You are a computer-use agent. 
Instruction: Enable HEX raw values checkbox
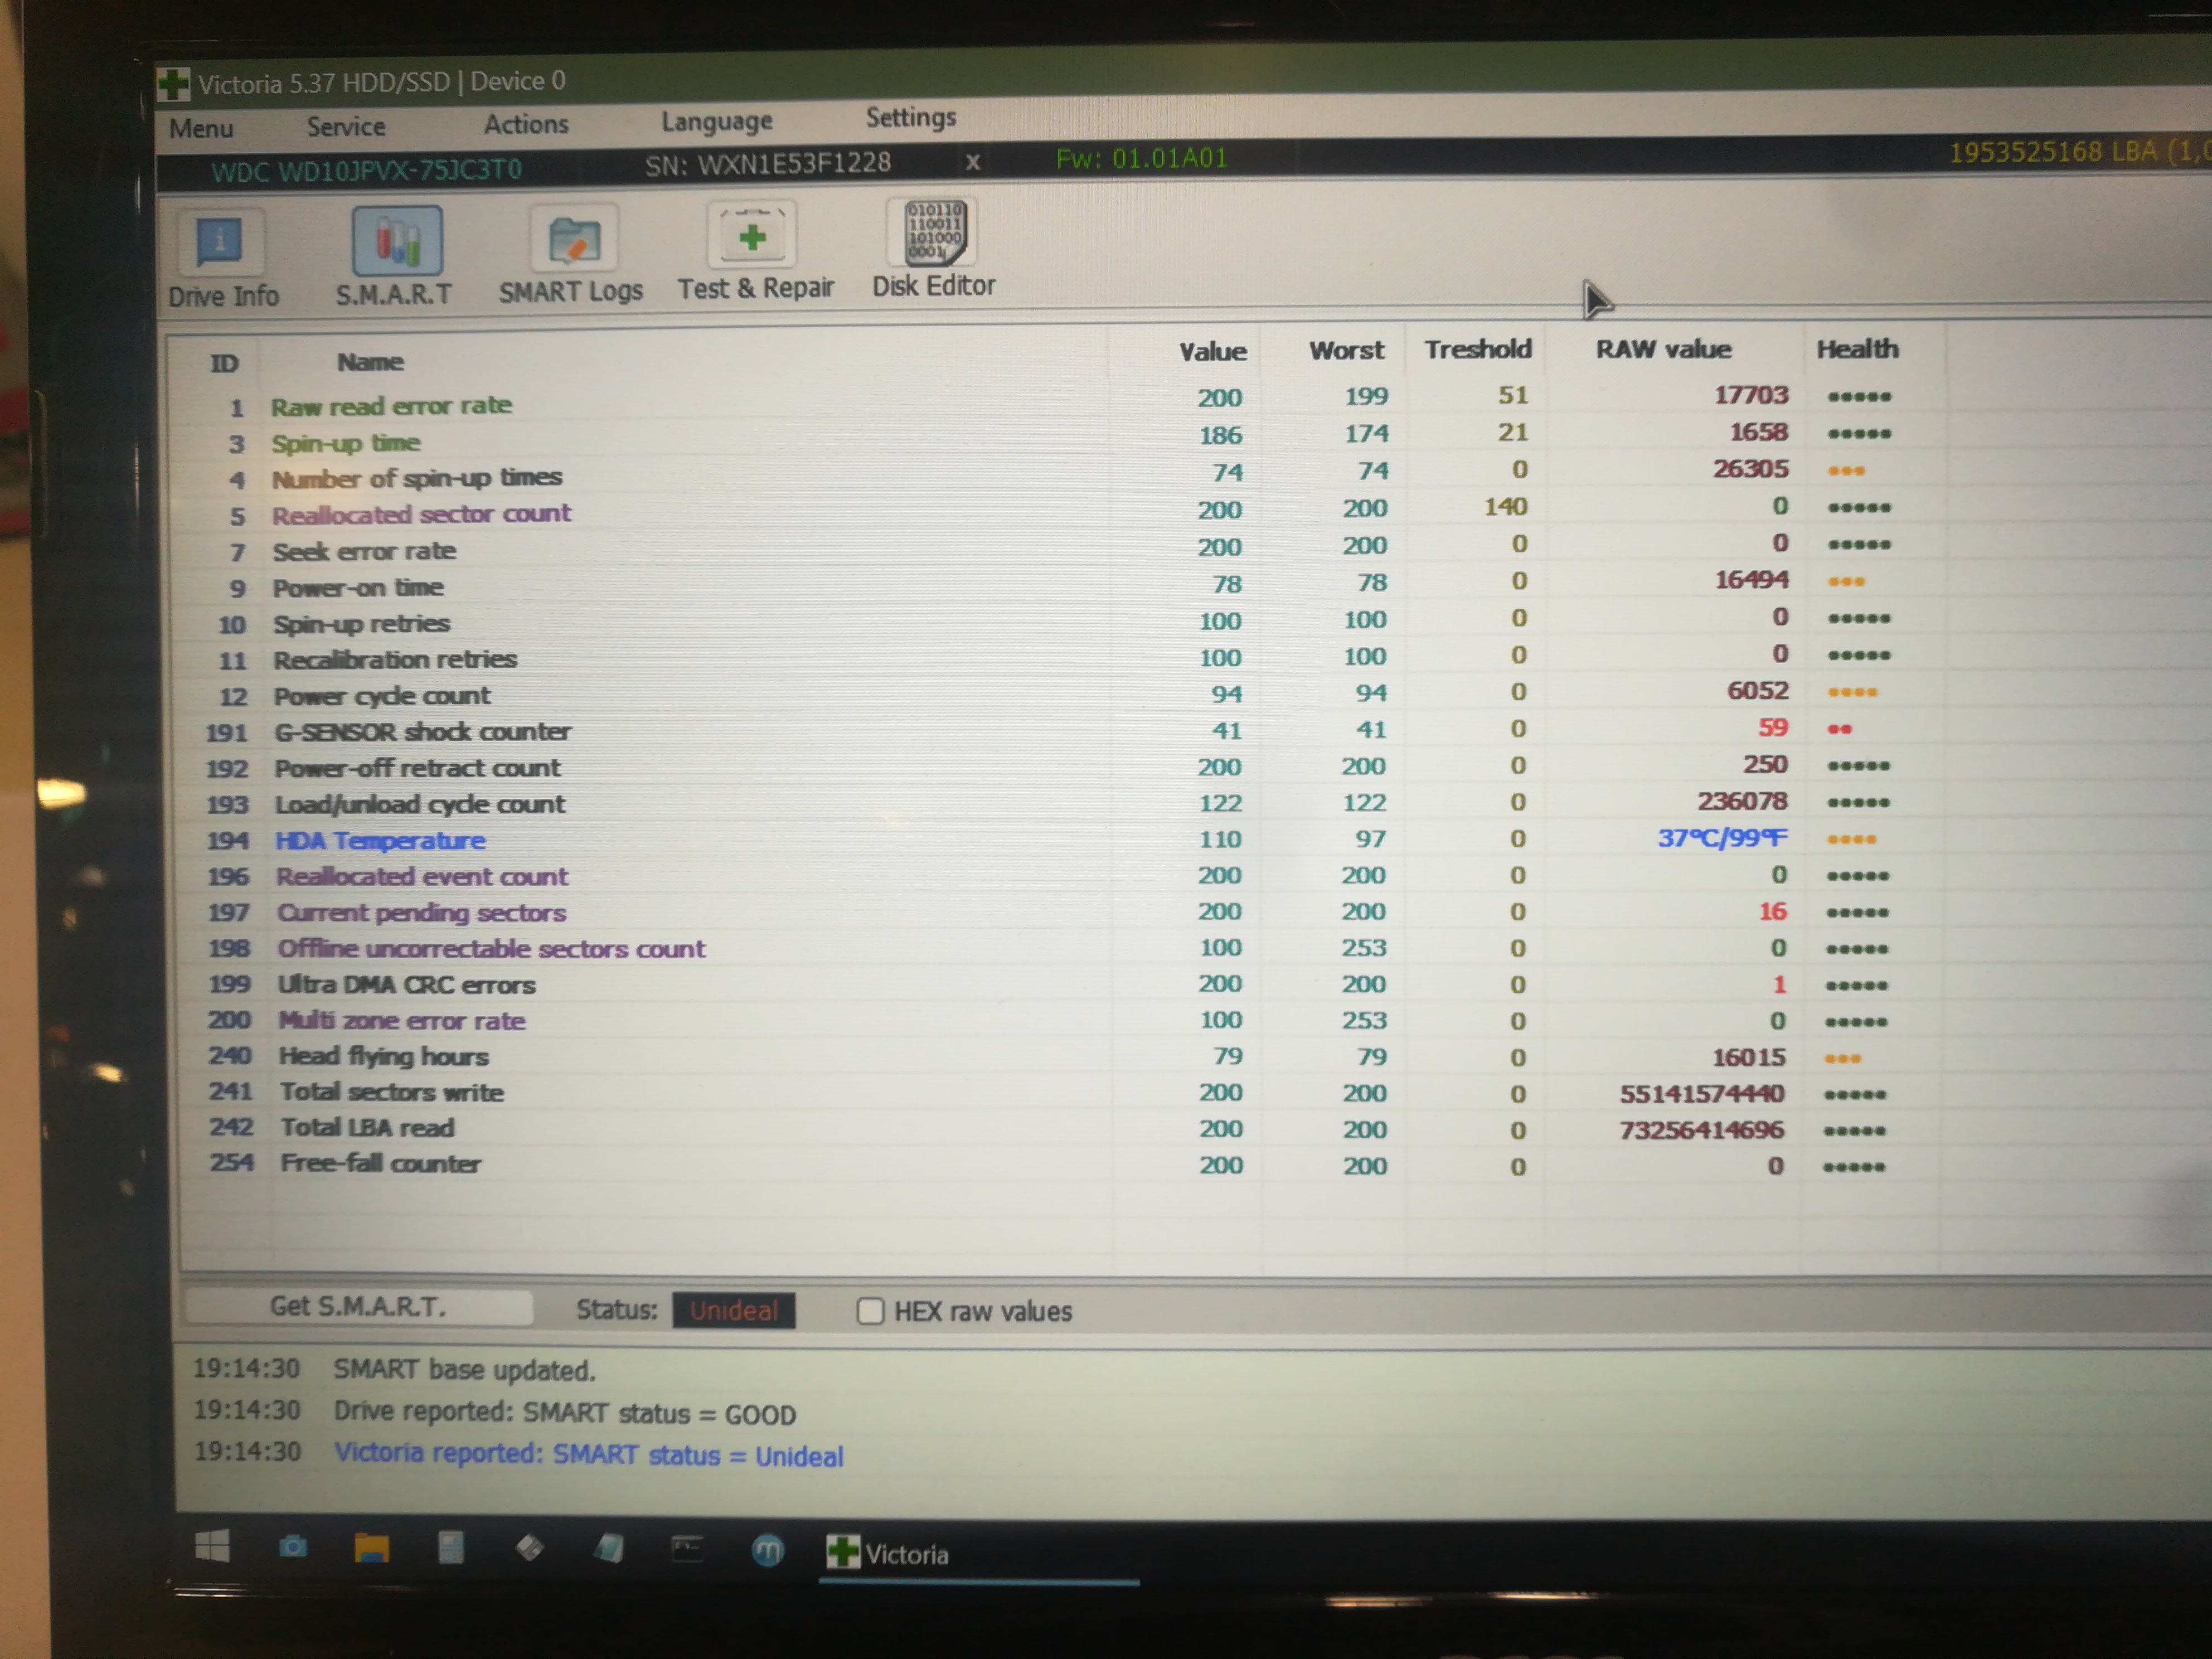(x=870, y=1311)
